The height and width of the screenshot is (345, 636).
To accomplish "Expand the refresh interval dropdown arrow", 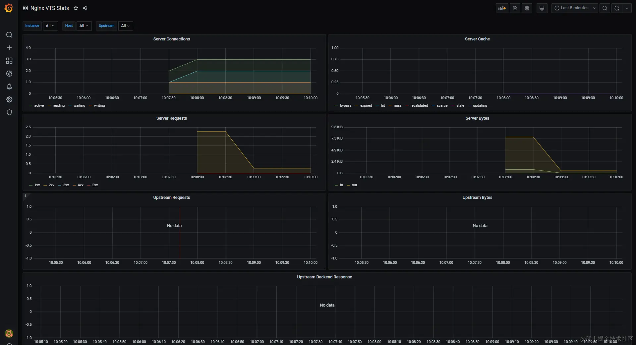I will coord(626,8).
